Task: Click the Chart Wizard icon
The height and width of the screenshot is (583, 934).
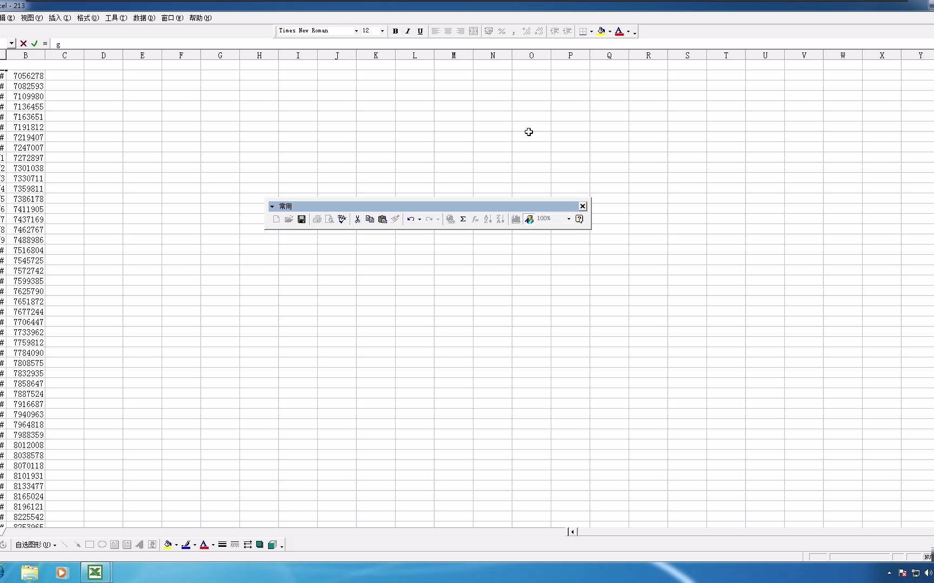Action: 515,219
